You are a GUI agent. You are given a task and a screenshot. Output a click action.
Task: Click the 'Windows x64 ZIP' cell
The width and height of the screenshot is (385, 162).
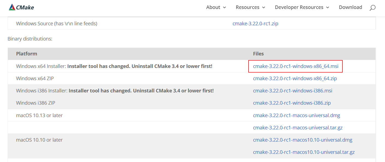point(35,79)
